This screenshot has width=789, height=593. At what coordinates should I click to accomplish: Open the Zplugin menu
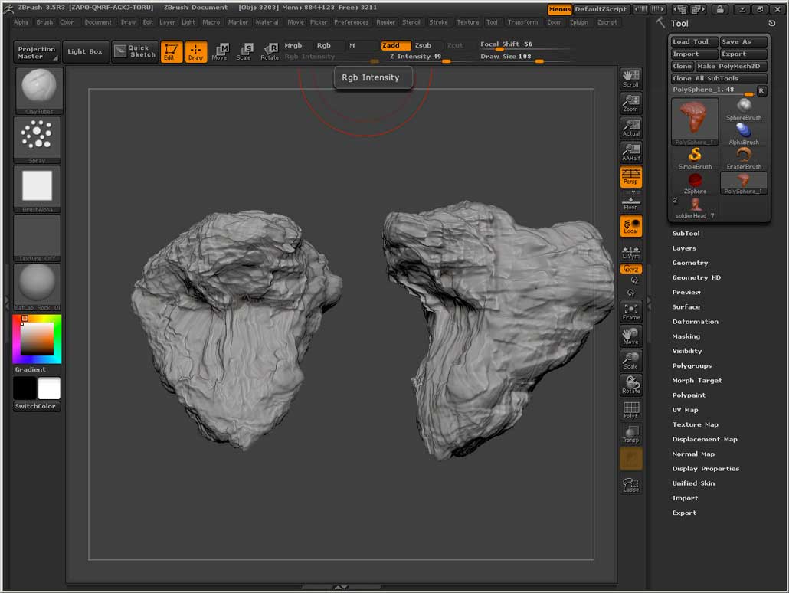click(578, 22)
